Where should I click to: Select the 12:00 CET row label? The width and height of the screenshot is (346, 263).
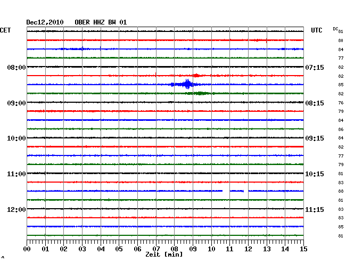pos(17,209)
